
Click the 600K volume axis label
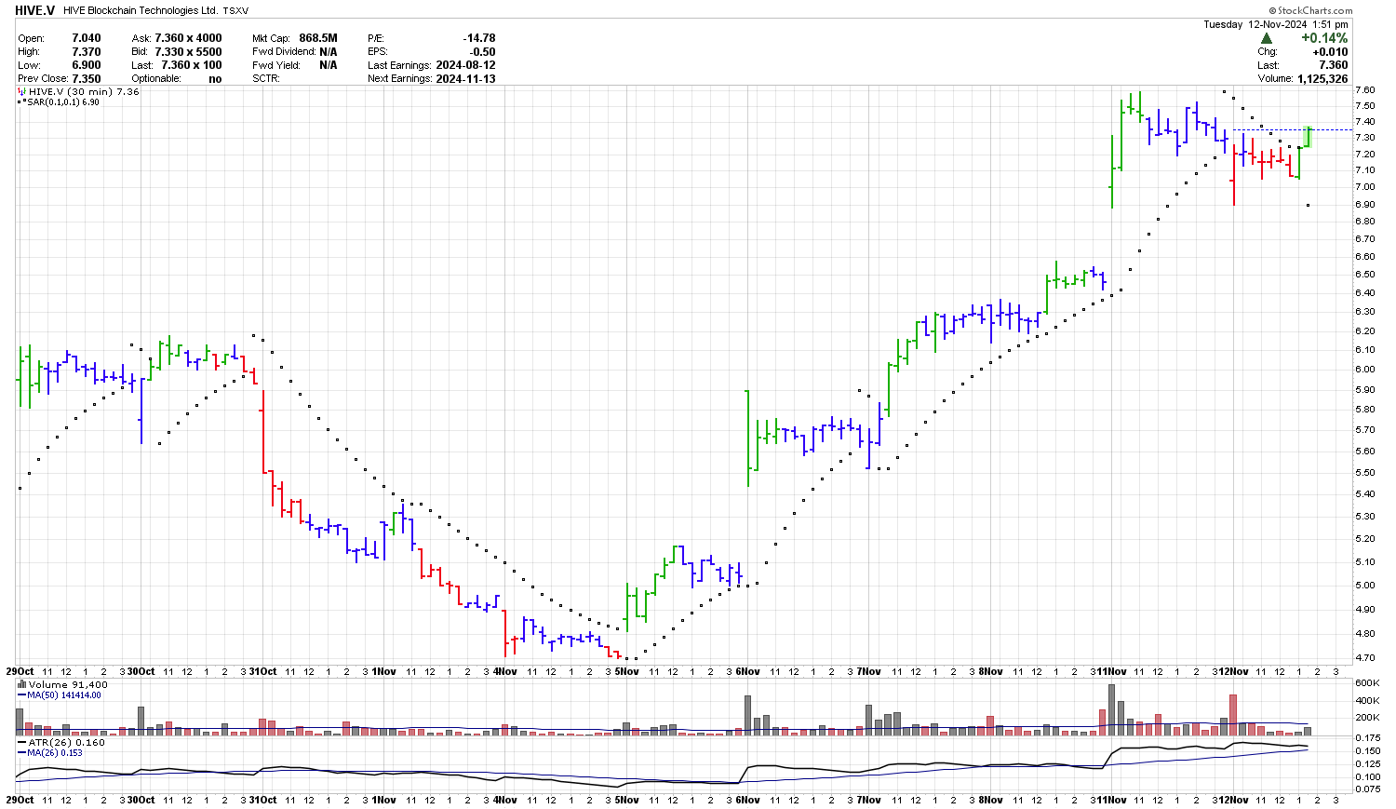[x=1367, y=682]
